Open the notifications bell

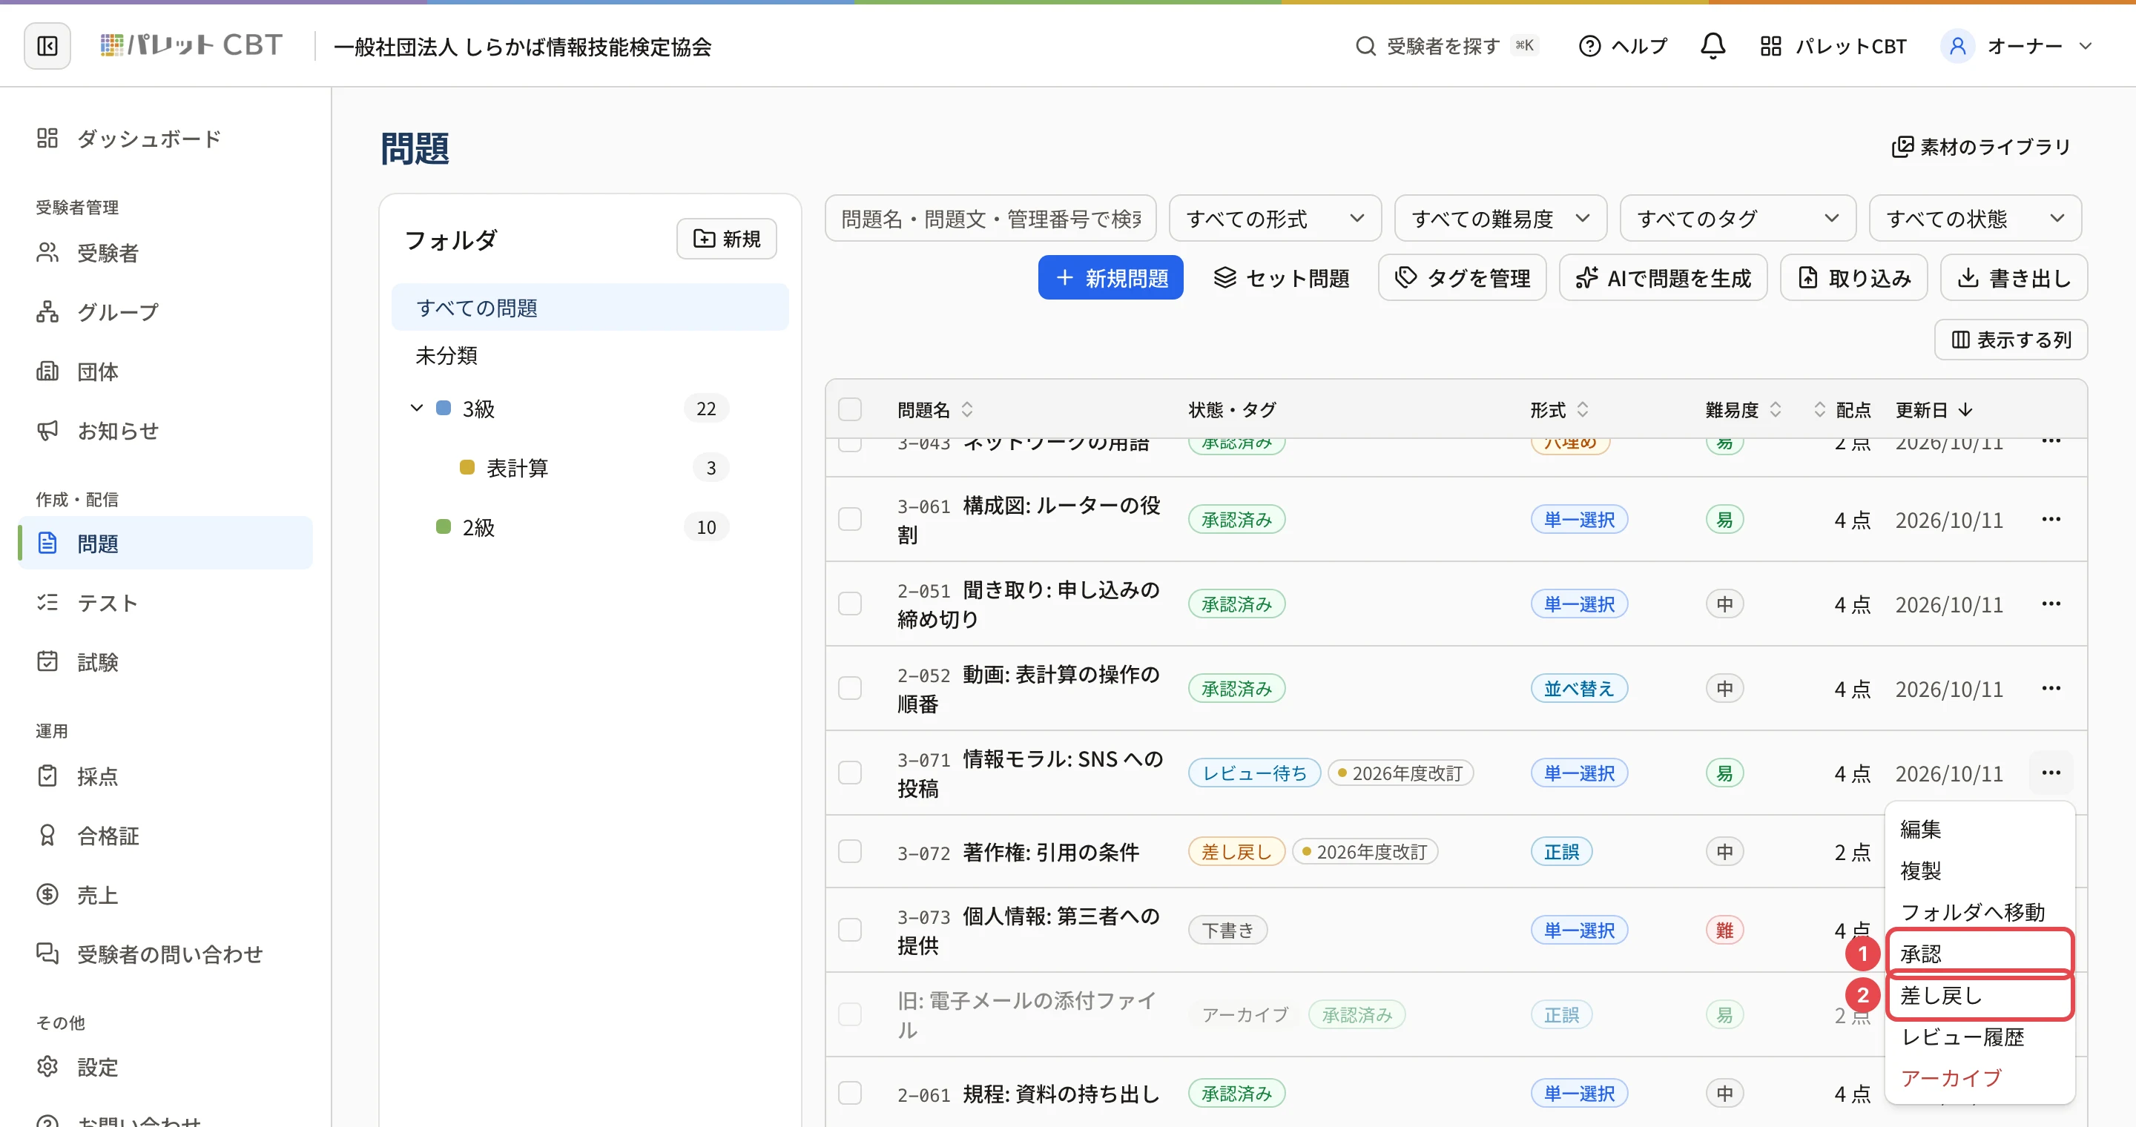pos(1713,45)
